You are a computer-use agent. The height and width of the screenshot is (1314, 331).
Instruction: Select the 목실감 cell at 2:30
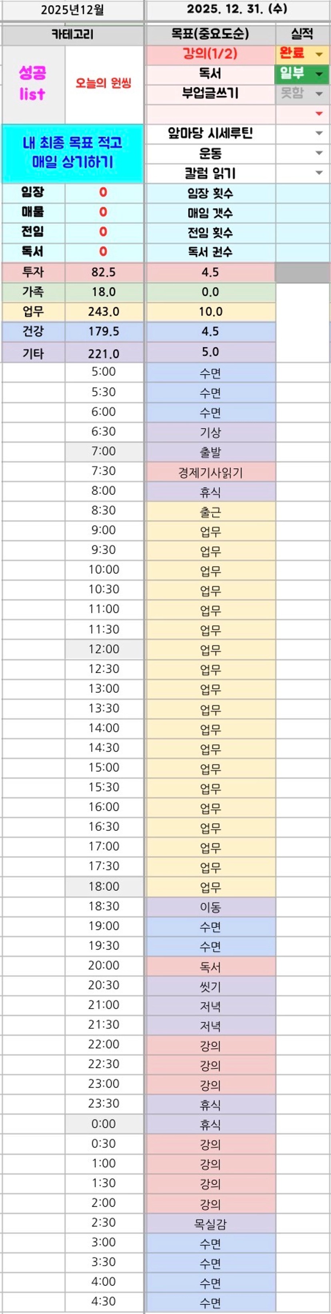pos(210,1224)
